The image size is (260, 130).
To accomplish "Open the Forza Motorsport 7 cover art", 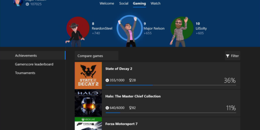I will [x=88, y=123].
